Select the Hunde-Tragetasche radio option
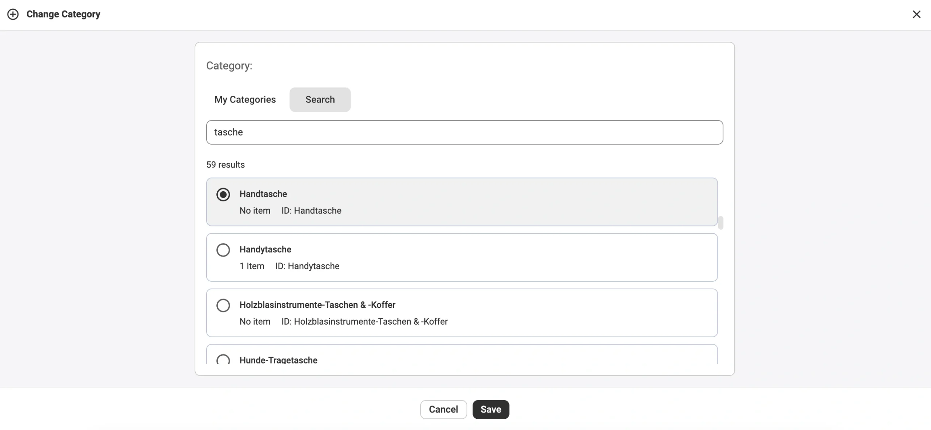The height and width of the screenshot is (430, 931). [x=223, y=359]
